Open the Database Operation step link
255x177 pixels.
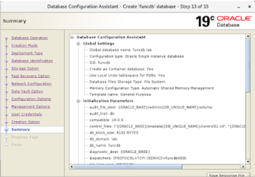[29, 38]
